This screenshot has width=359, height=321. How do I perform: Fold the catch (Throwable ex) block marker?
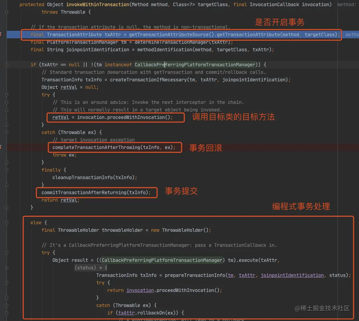tap(7, 133)
